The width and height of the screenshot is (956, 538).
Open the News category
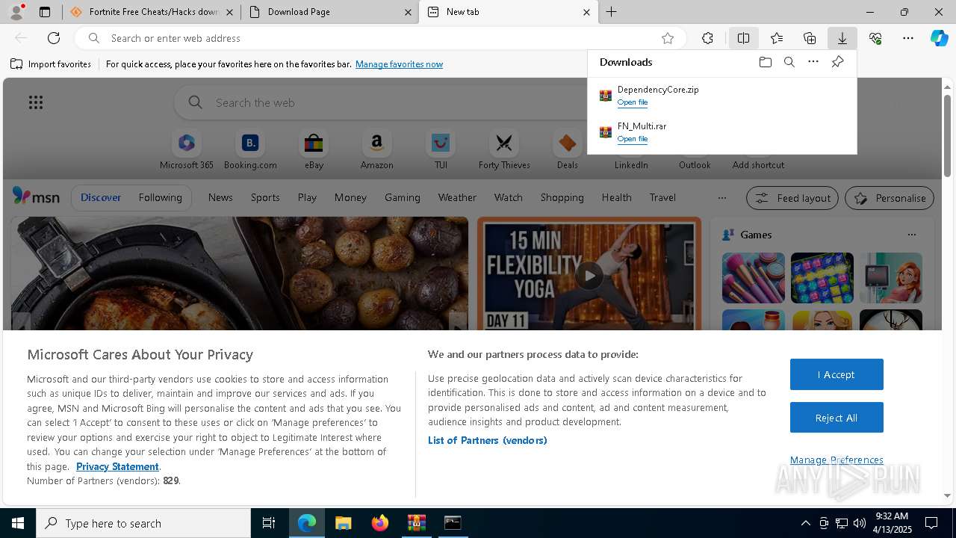220,197
